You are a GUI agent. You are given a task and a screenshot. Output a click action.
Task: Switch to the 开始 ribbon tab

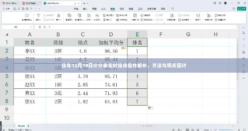pos(76,9)
